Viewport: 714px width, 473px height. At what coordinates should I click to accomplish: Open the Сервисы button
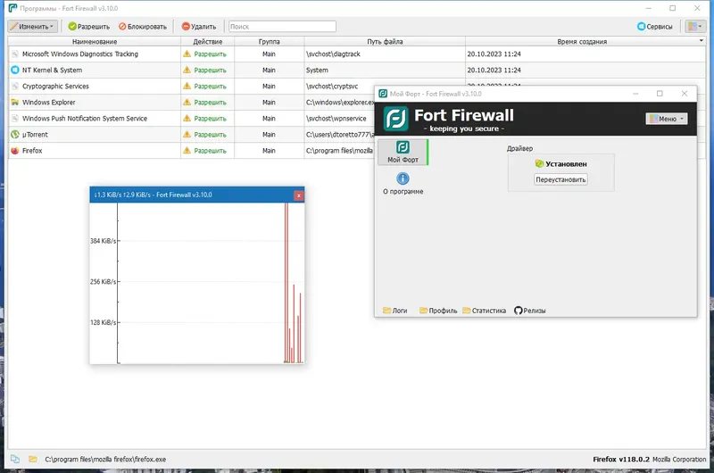point(655,27)
